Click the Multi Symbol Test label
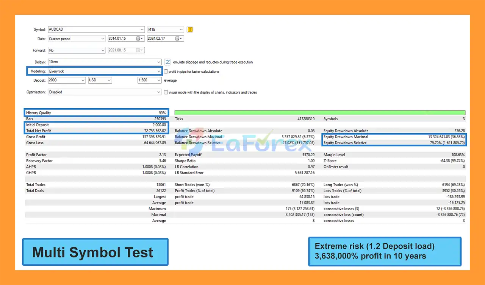The width and height of the screenshot is (485, 285). tap(95, 252)
